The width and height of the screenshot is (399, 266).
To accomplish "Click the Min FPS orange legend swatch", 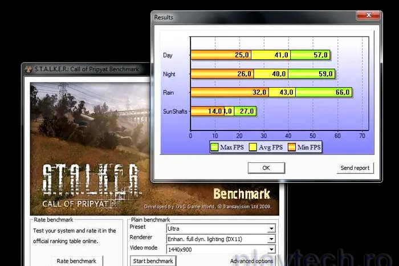I will pos(292,148).
